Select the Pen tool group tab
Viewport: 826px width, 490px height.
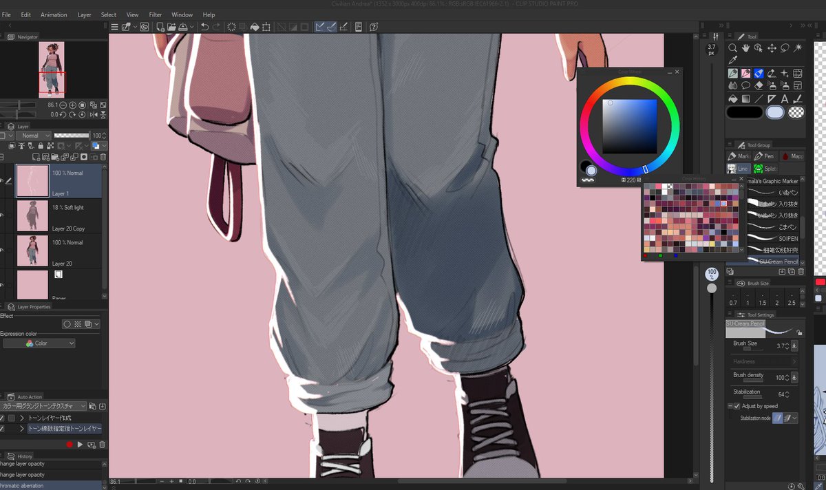coord(765,156)
